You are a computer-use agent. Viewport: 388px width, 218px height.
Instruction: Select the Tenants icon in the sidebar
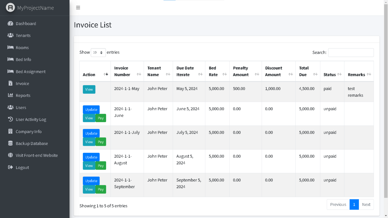10,35
